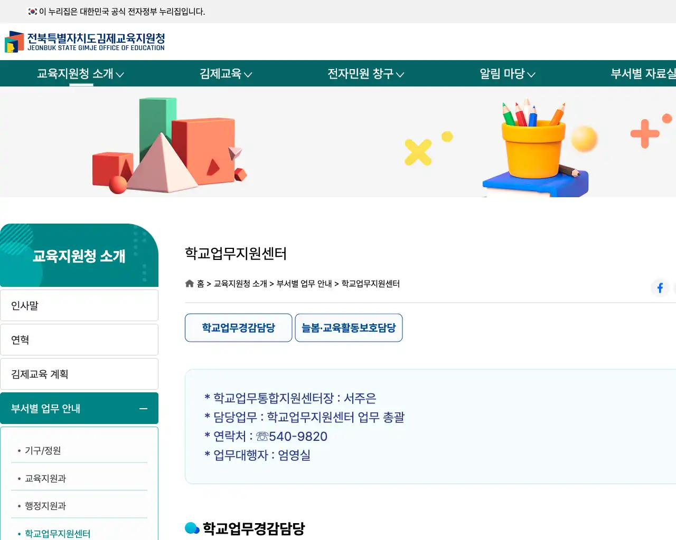Viewport: 676px width, 540px height.
Task: Click the geometric shapes banner image
Action: pyautogui.click(x=169, y=145)
